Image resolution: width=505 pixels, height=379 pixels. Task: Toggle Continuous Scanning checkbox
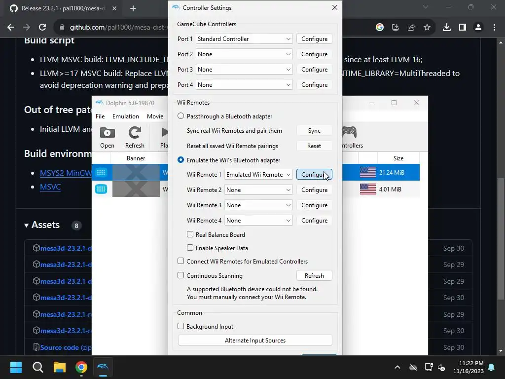(x=180, y=275)
